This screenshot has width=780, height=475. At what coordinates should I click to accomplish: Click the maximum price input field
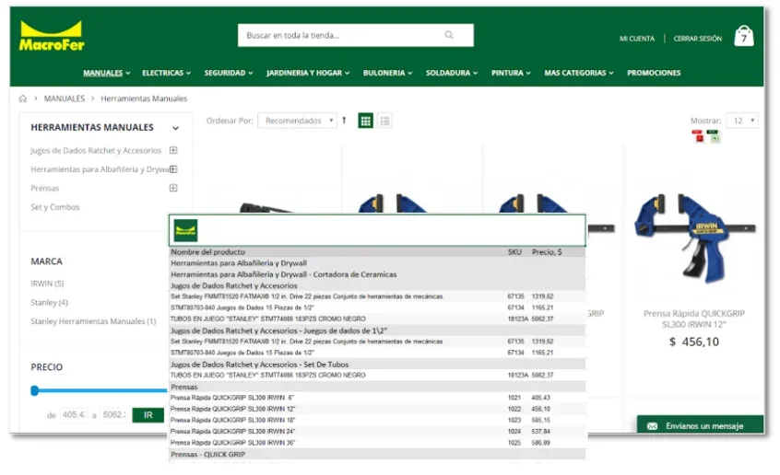click(114, 415)
